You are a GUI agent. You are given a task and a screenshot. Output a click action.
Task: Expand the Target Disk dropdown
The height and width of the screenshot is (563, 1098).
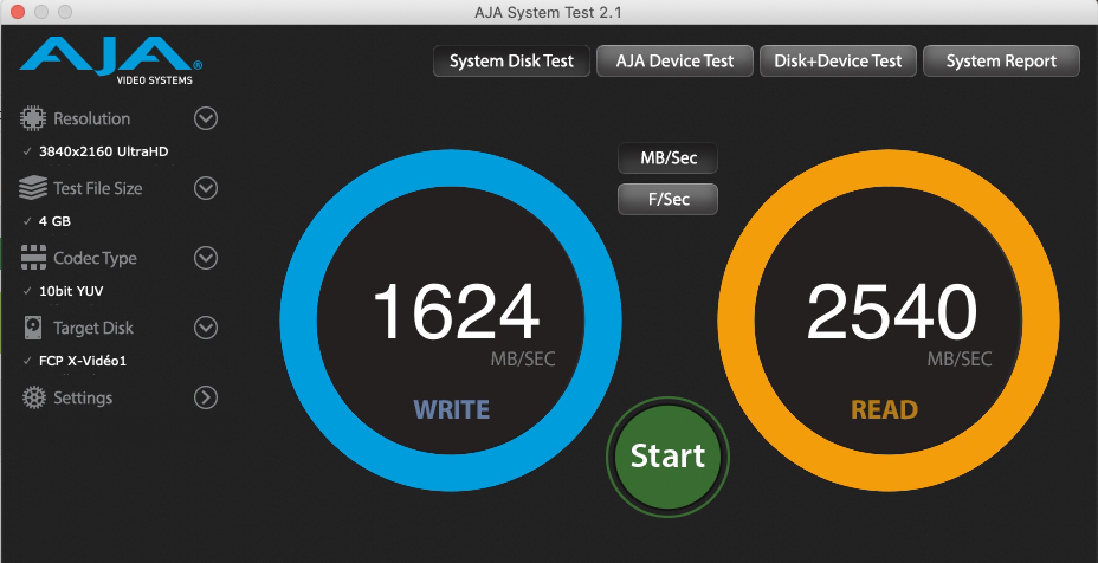click(206, 328)
